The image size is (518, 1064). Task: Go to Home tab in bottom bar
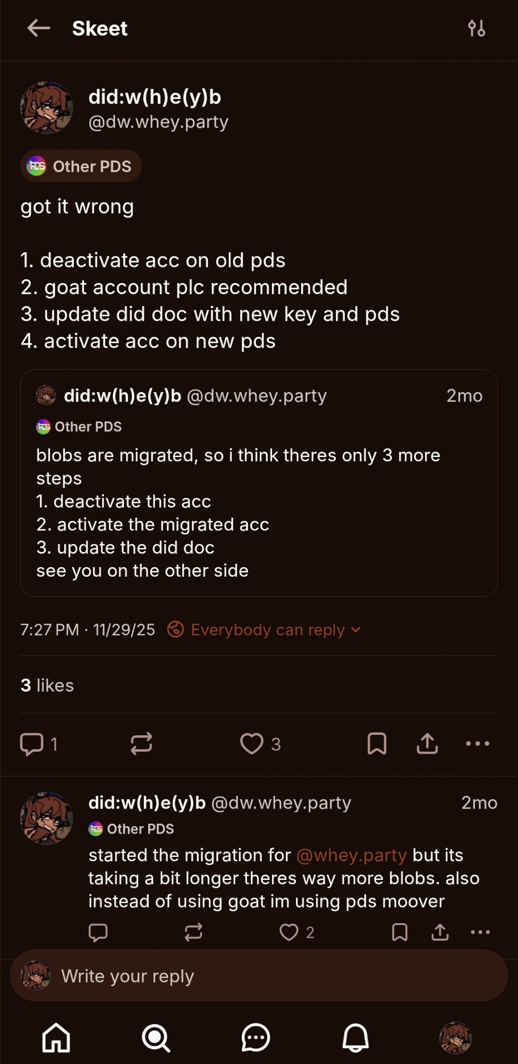pyautogui.click(x=56, y=1038)
